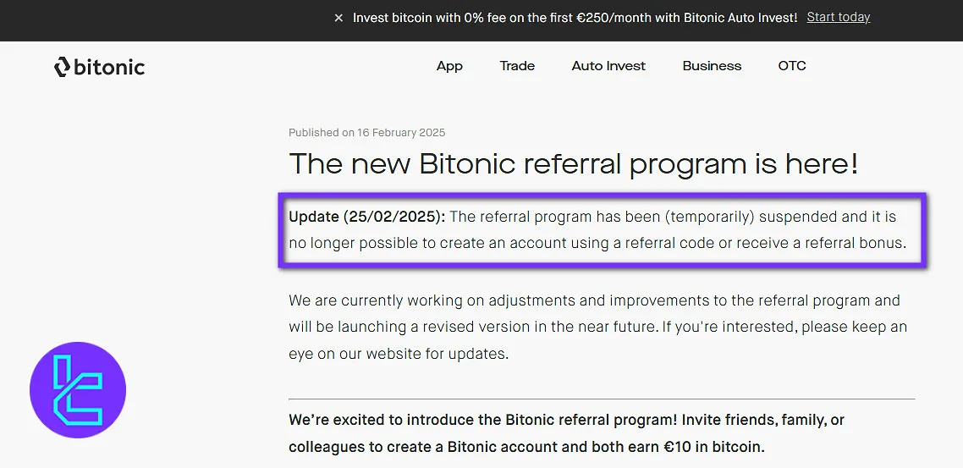The image size is (963, 468).
Task: Click the 'Published on 16 February 2025' date
Action: pyautogui.click(x=366, y=133)
